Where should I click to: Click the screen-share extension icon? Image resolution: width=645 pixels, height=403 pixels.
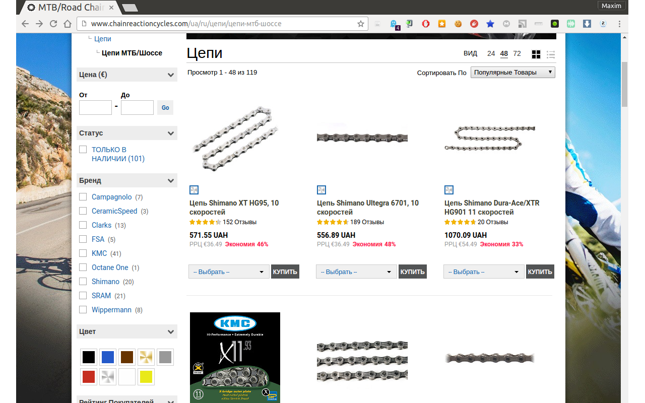410,24
